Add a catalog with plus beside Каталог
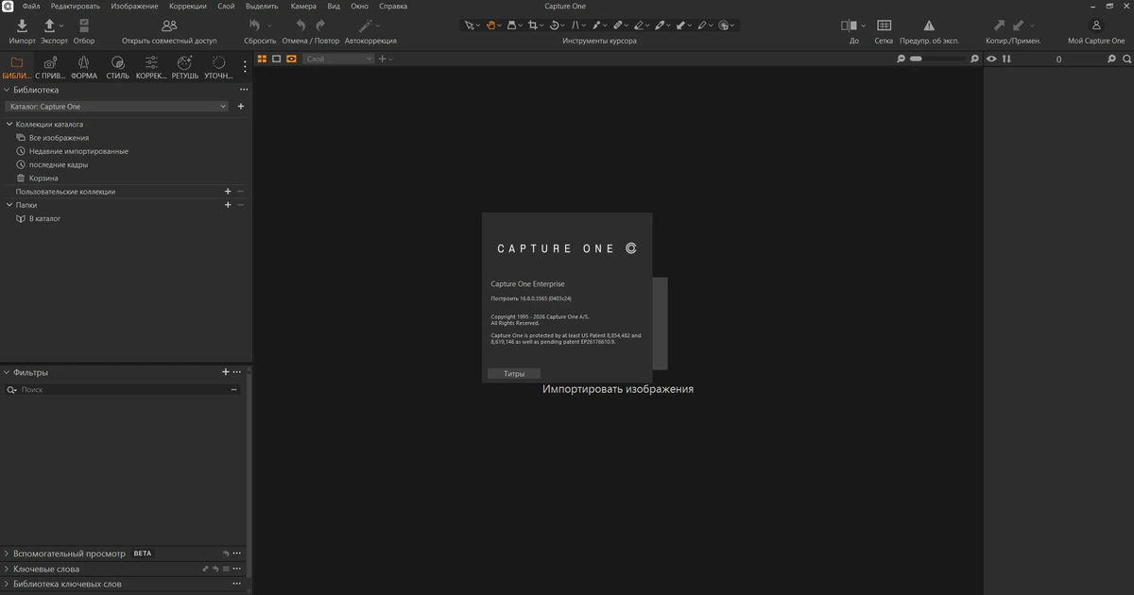 point(241,107)
